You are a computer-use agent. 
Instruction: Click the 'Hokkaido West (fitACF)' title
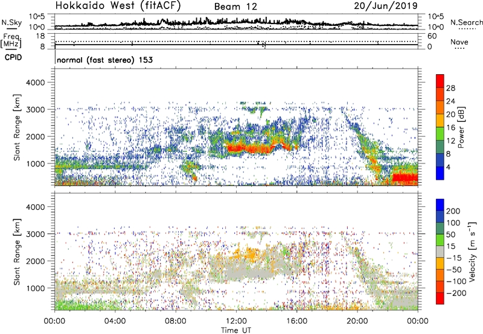point(118,5)
